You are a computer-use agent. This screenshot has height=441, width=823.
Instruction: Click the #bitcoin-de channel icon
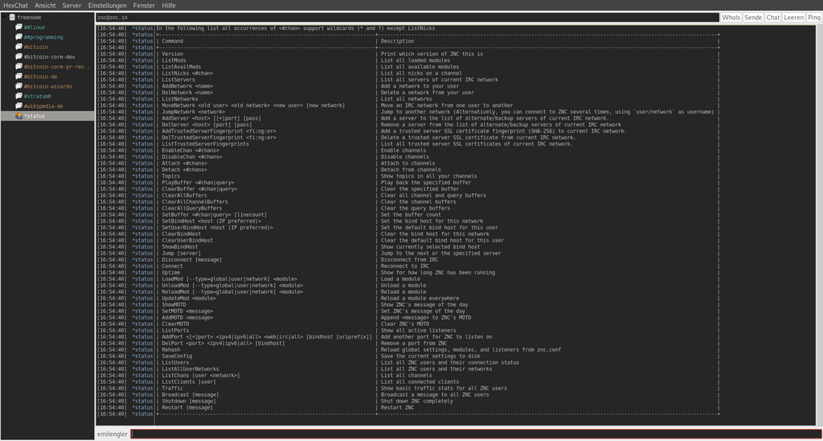click(19, 76)
